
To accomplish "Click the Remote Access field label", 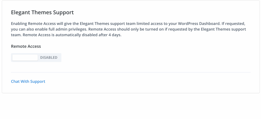I will click(x=26, y=46).
